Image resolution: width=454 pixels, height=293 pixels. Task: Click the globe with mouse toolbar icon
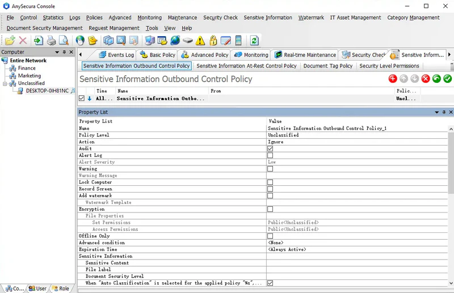(x=80, y=40)
